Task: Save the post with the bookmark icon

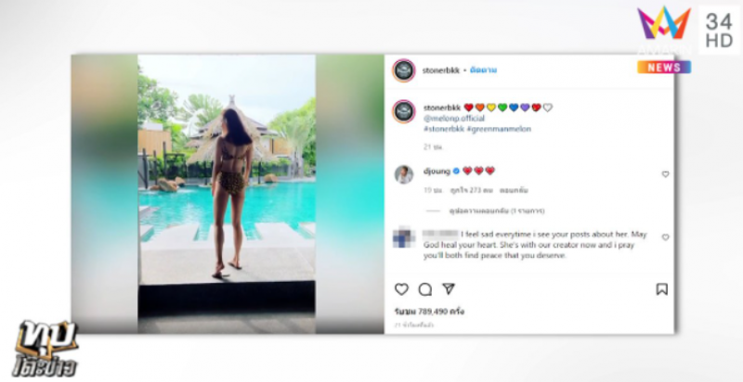Action: coord(661,289)
